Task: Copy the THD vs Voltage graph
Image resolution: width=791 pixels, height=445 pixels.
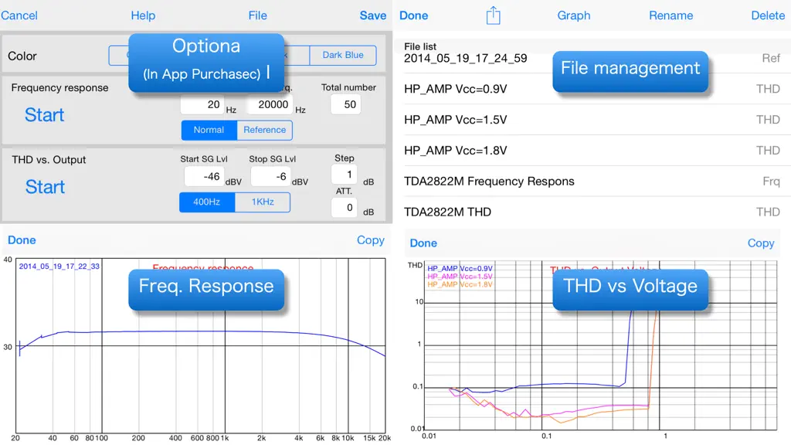Action: (761, 243)
